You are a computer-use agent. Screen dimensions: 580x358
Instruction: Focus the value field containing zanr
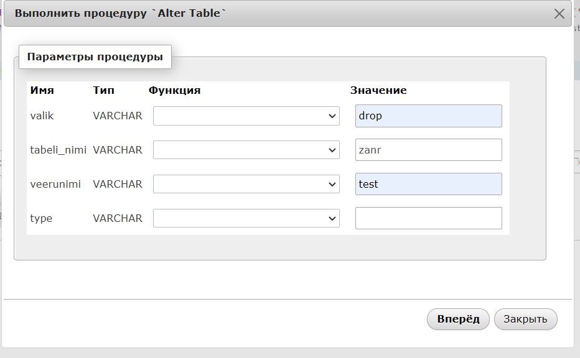[x=428, y=150]
